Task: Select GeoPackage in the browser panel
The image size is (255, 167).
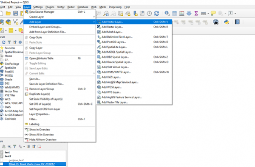Action: point(12,64)
